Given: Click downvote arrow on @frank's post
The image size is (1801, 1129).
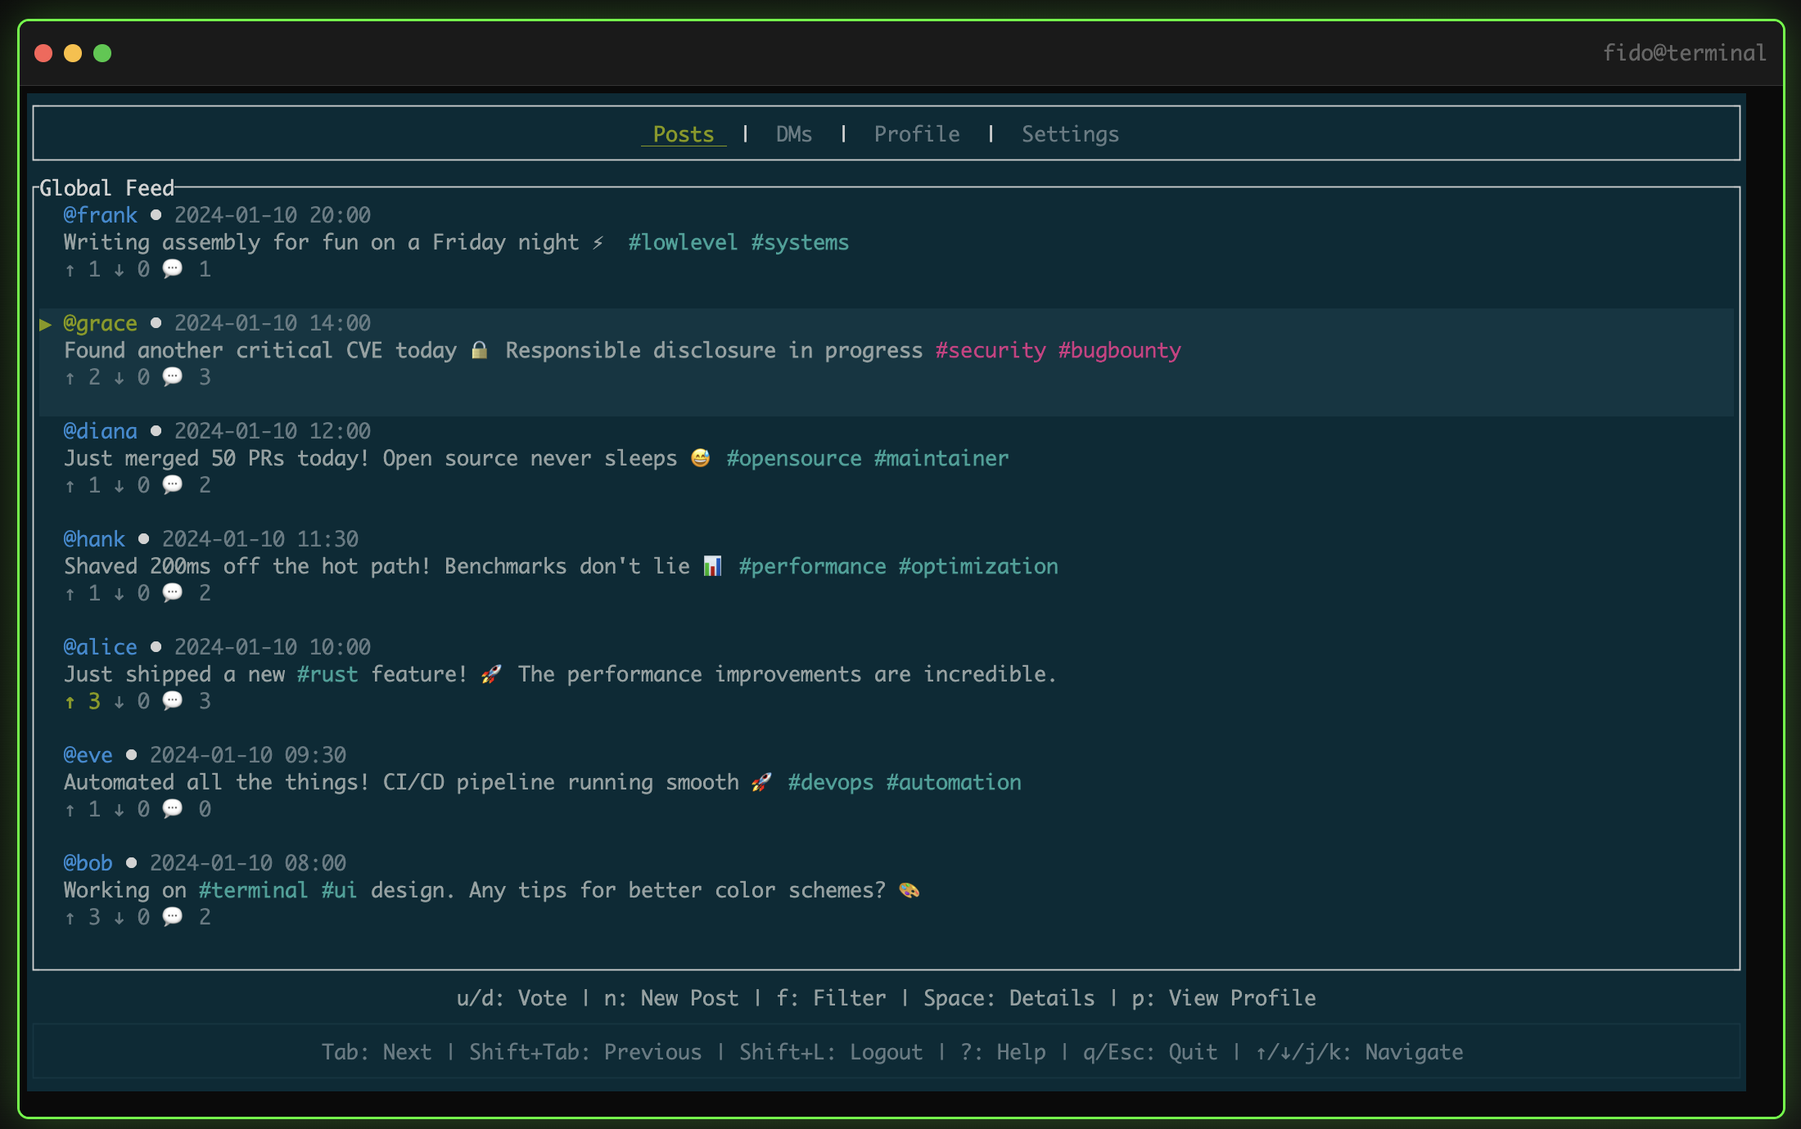Looking at the screenshot, I should tap(120, 269).
